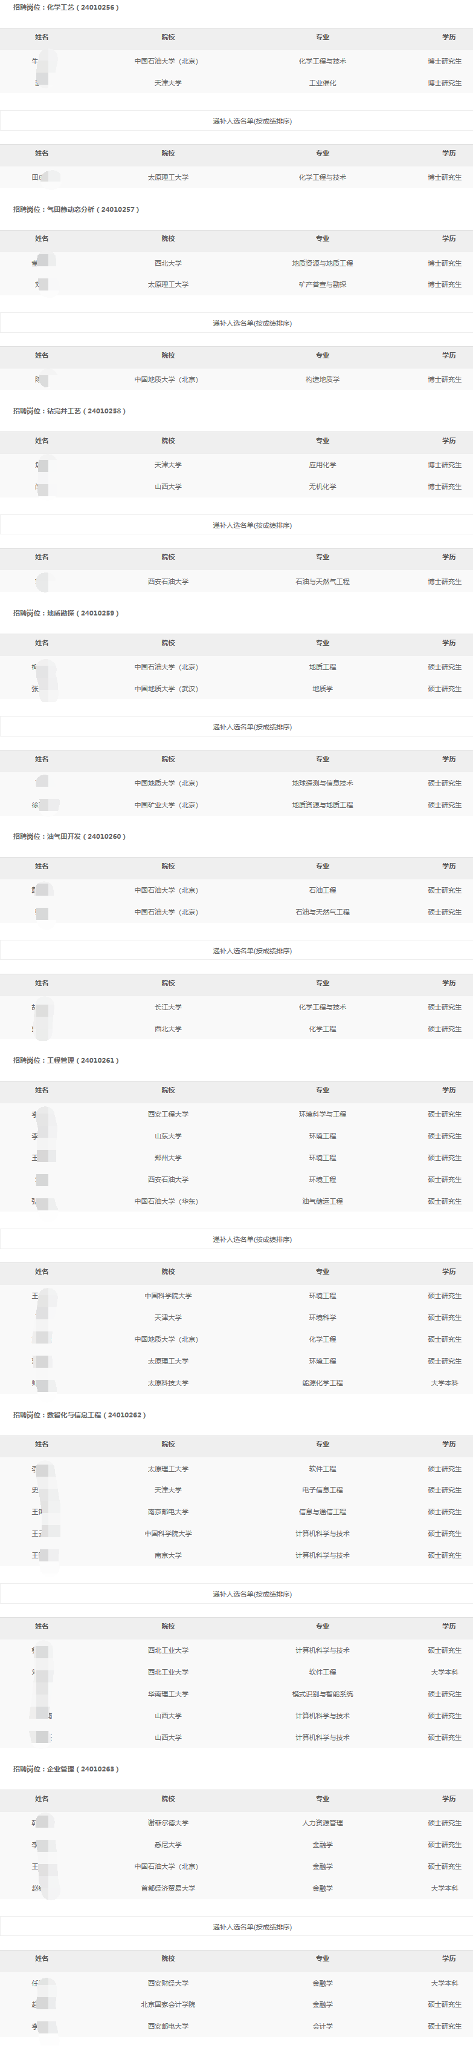Click the 谢菲尔德大学 school cell
This screenshot has width=473, height=2051.
point(168,1822)
